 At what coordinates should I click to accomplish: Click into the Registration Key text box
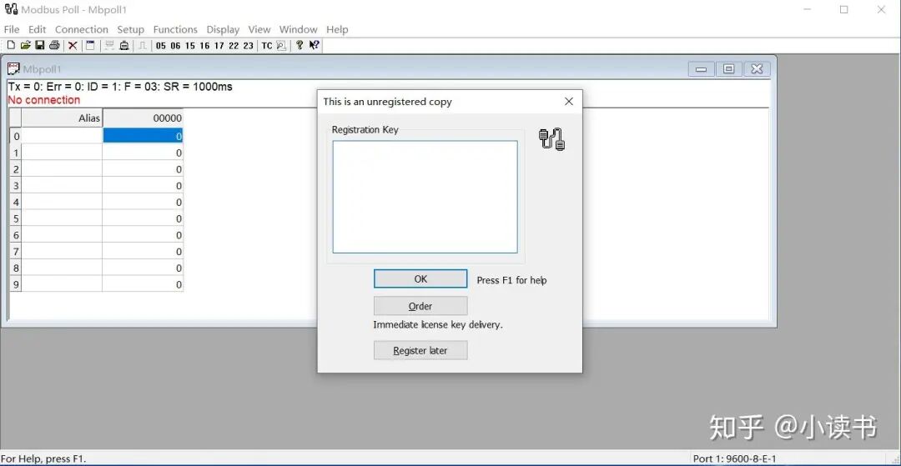coord(425,197)
